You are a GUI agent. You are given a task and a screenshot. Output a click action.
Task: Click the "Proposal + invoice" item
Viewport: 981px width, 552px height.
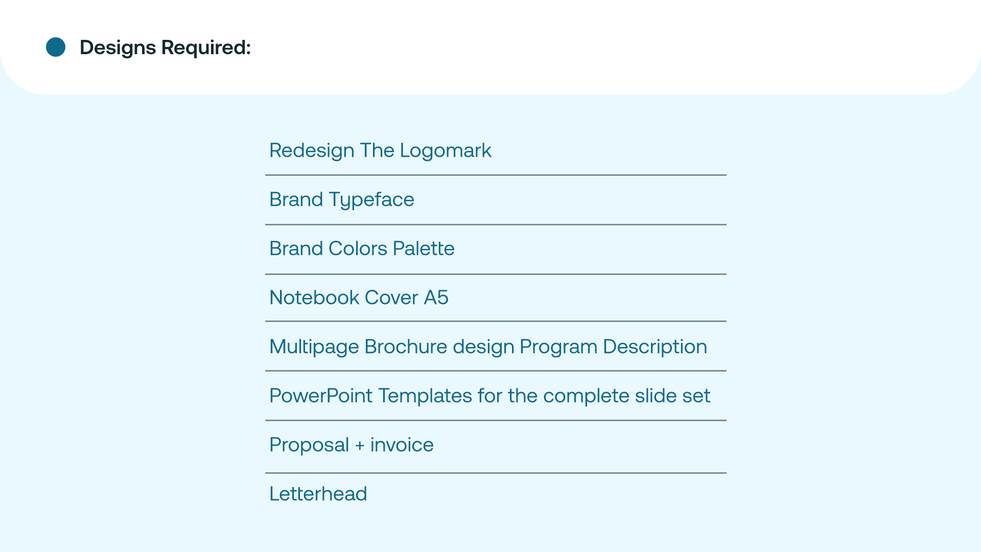click(351, 445)
